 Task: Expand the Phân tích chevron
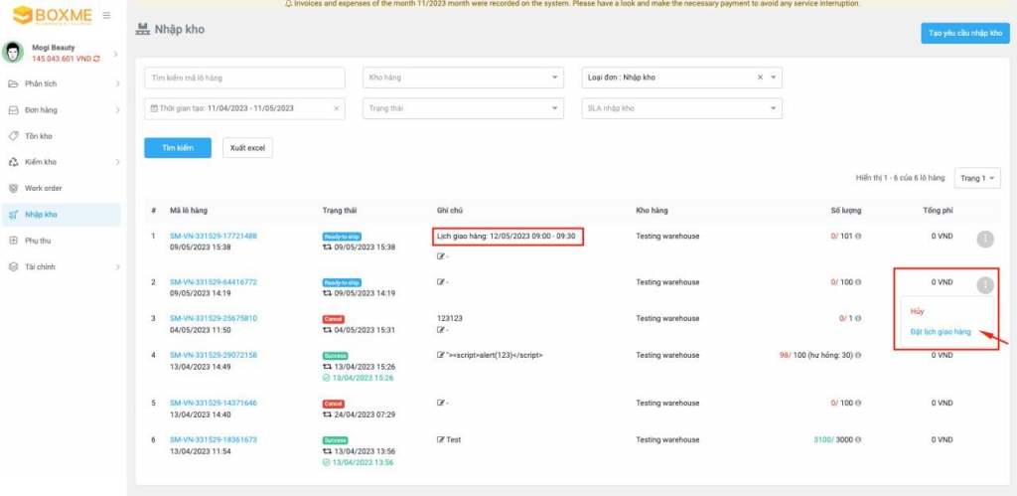(x=117, y=83)
